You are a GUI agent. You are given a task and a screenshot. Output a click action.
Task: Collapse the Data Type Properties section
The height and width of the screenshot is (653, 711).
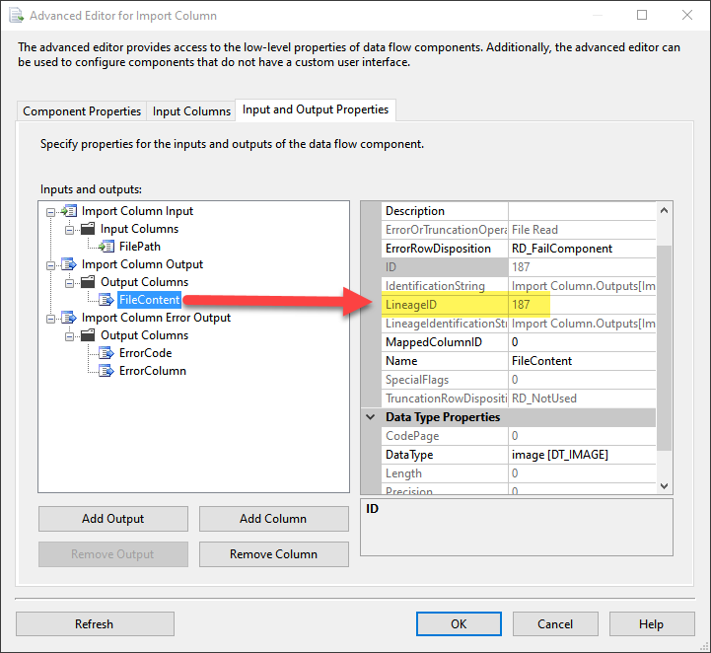371,417
